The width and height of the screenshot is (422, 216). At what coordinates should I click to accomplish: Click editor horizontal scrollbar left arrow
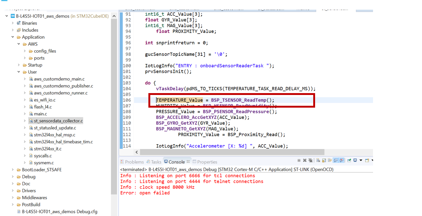click(x=137, y=152)
